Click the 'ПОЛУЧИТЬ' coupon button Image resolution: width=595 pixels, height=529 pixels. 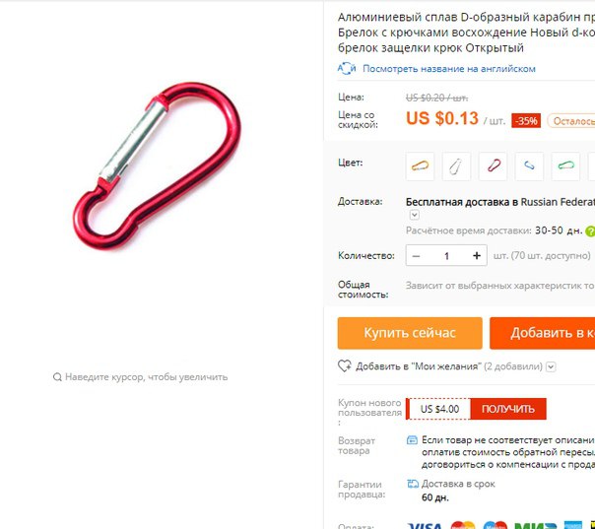(x=507, y=409)
